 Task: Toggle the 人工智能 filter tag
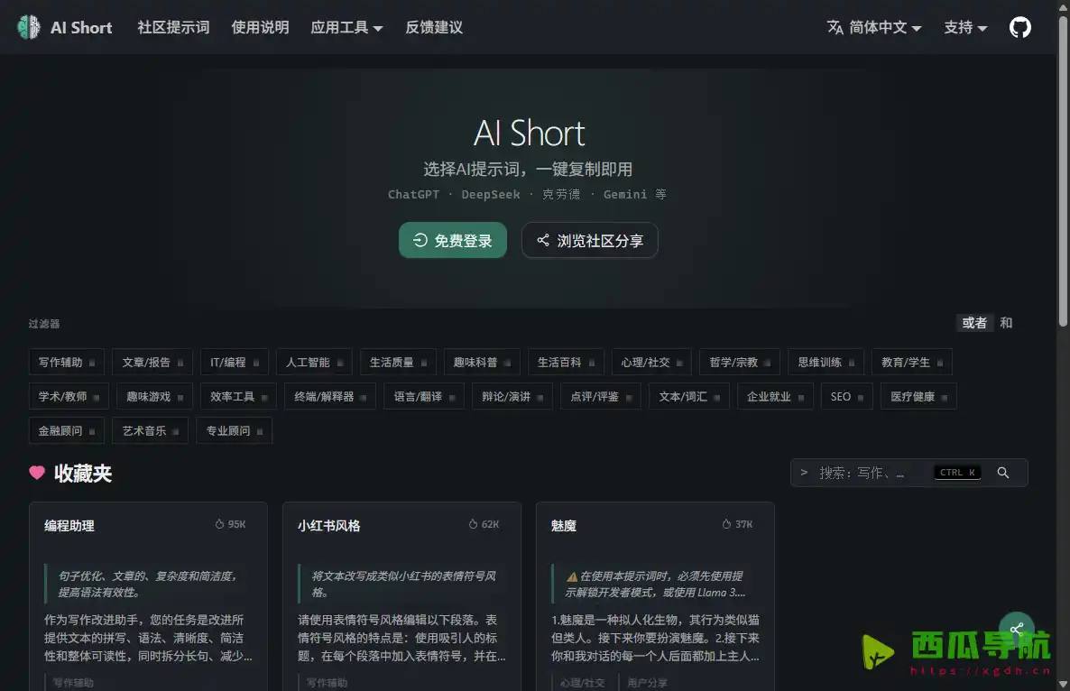pos(314,363)
